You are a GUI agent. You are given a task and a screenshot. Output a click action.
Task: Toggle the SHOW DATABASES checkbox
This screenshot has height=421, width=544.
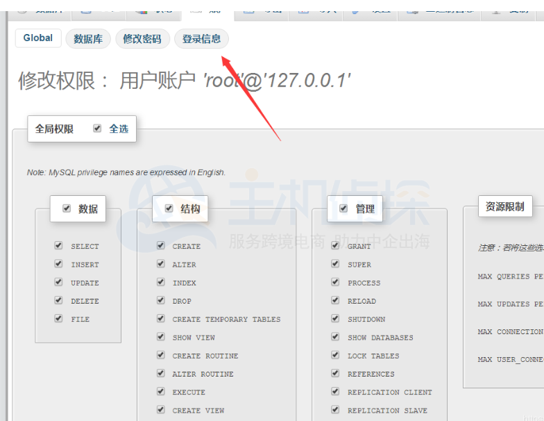335,336
